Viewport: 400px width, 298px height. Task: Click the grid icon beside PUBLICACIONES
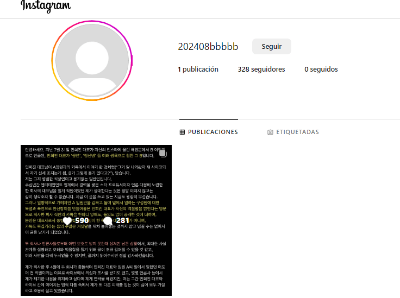[x=182, y=132]
